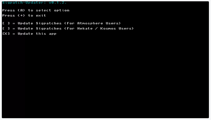
Task: Click the equals sign beside Update this app
Action: pyautogui.click(x=14, y=34)
